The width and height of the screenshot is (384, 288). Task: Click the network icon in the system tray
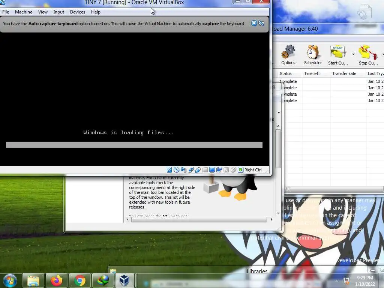(x=346, y=281)
